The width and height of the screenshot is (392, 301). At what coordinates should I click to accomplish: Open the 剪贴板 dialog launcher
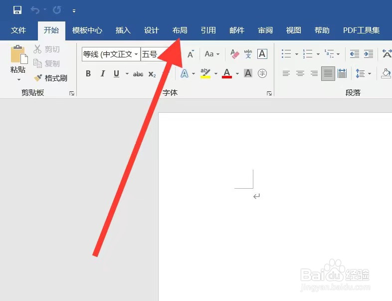pyautogui.click(x=72, y=93)
